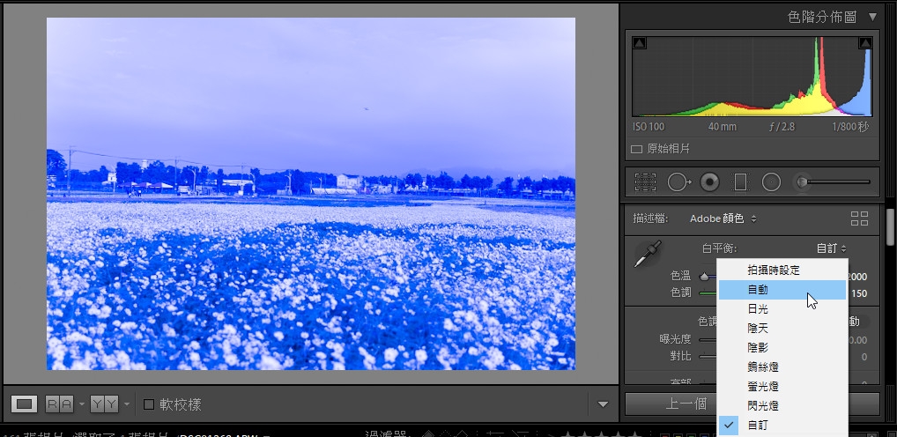This screenshot has height=437, width=897.
Task: Click the 曝光度 exposure slider
Action: tap(708, 339)
